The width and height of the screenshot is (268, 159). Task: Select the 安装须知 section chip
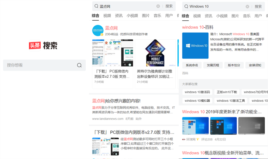pyautogui.click(x=255, y=65)
